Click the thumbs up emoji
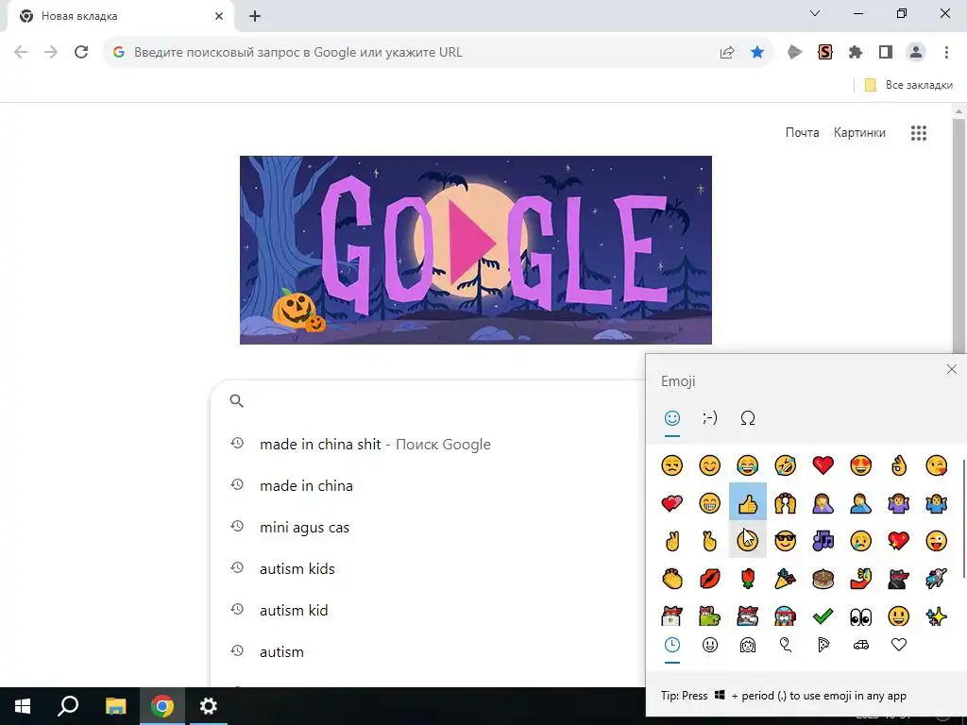 (x=748, y=503)
